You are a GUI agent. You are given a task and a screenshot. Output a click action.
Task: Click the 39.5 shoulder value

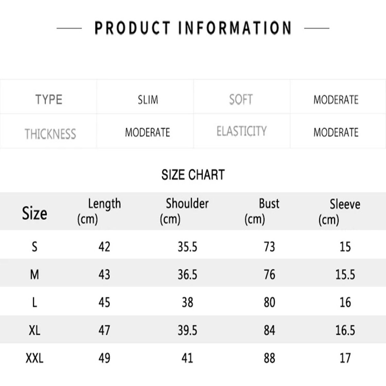pos(188,330)
